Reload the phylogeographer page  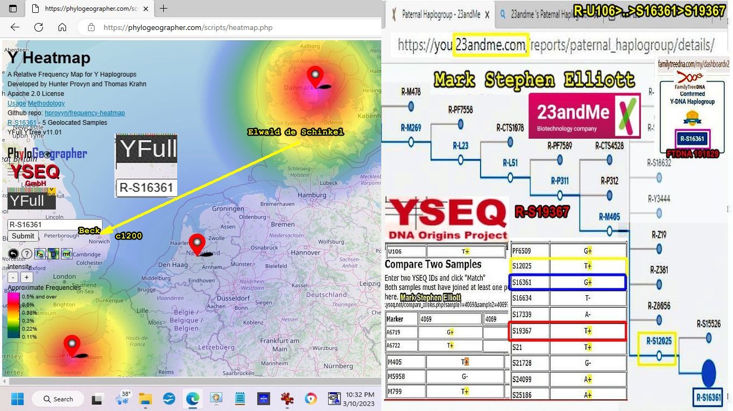(x=39, y=27)
